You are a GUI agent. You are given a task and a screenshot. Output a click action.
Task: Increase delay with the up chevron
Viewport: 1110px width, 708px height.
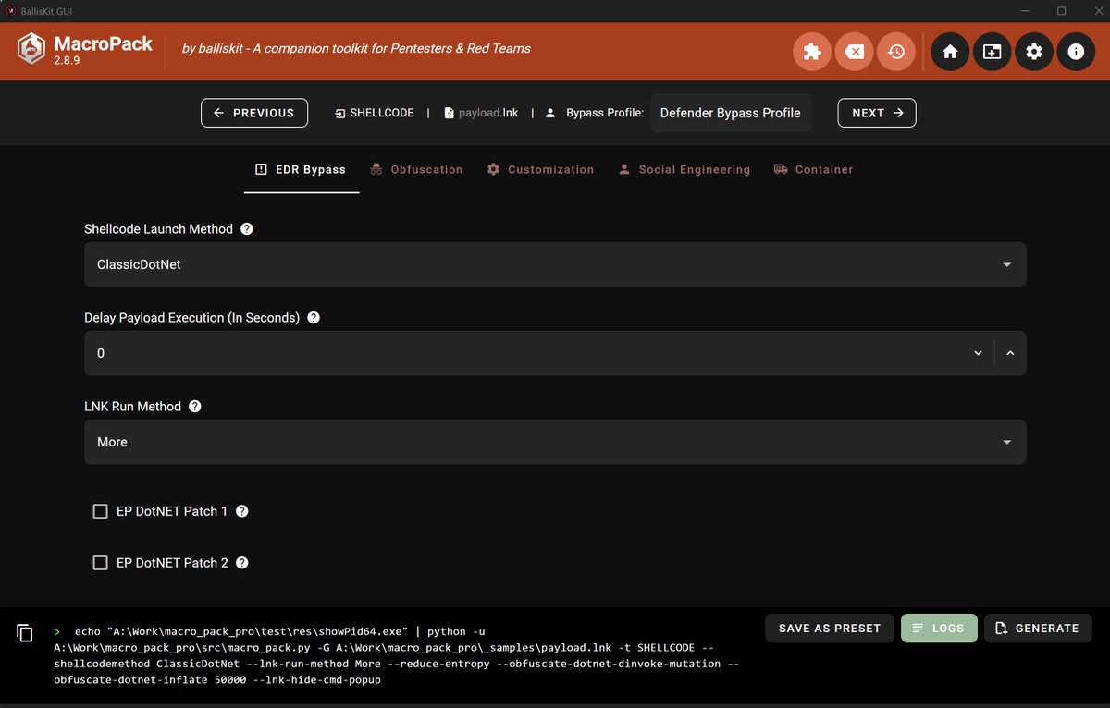[1010, 353]
